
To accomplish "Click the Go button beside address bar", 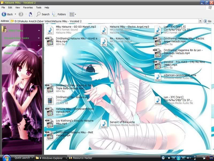I will pyautogui.click(x=207, y=21).
